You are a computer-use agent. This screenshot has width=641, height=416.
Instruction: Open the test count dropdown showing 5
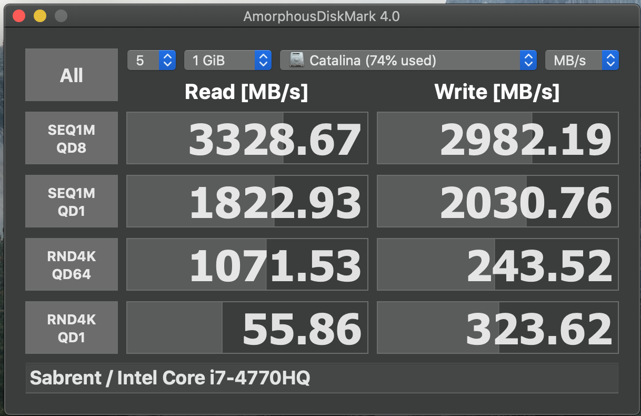(151, 61)
